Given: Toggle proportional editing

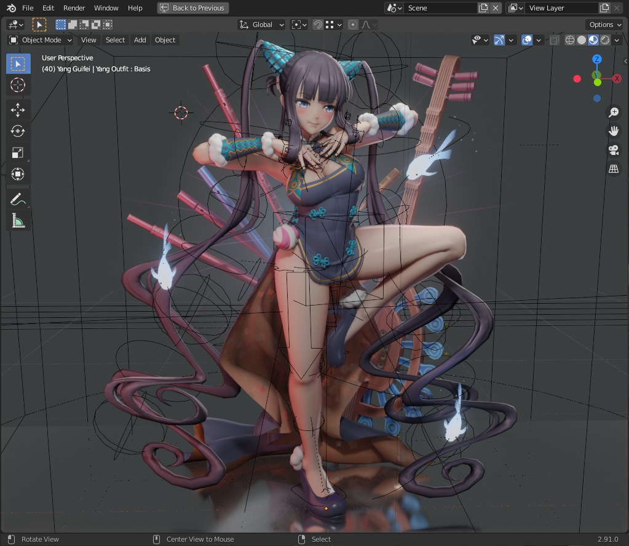Looking at the screenshot, I should 352,24.
